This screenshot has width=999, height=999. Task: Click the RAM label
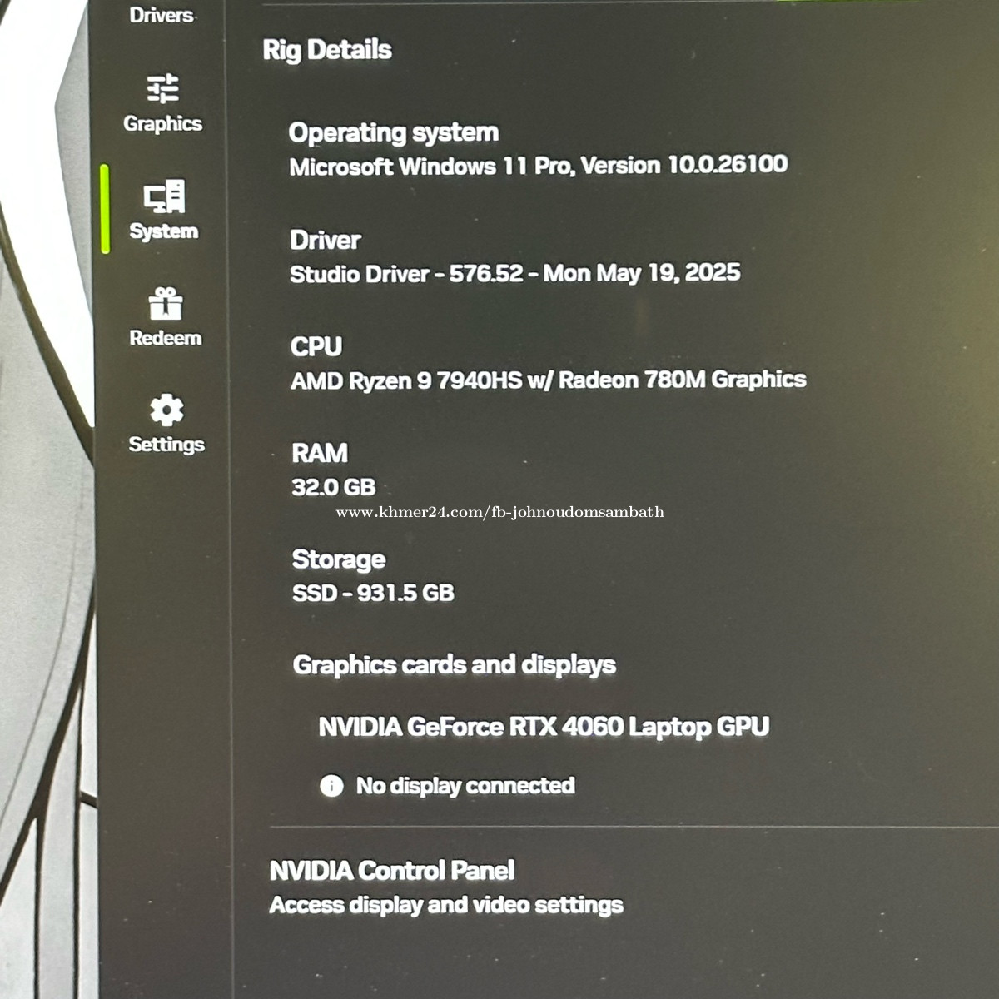click(x=320, y=453)
